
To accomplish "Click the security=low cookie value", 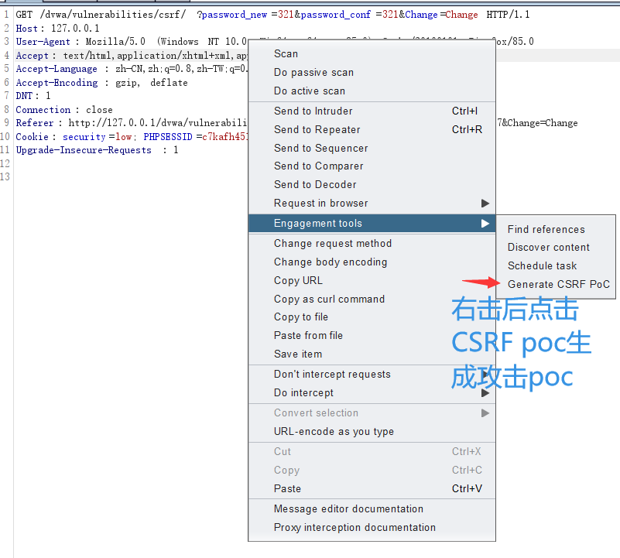I will coord(124,137).
